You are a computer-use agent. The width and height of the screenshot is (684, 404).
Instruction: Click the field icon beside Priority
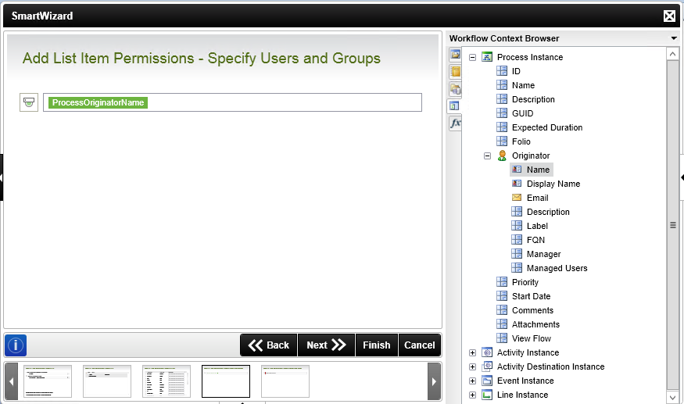502,282
